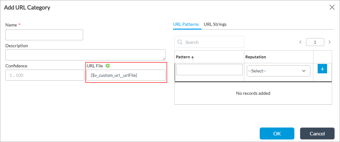Switch to the URL Strings tab
Image resolution: width=340 pixels, height=142 pixels.
(215, 24)
